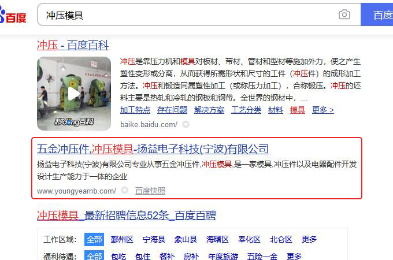Click the shield icon beside baike.baidu.com
Screen dimensions: 393x260
pos(186,124)
